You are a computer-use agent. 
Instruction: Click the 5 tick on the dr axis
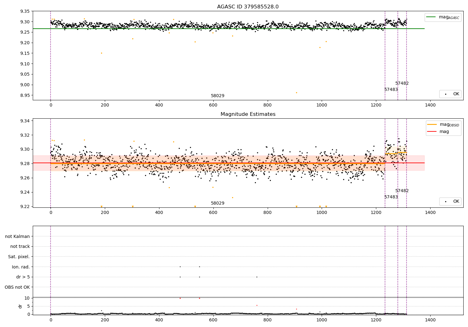coord(29,306)
